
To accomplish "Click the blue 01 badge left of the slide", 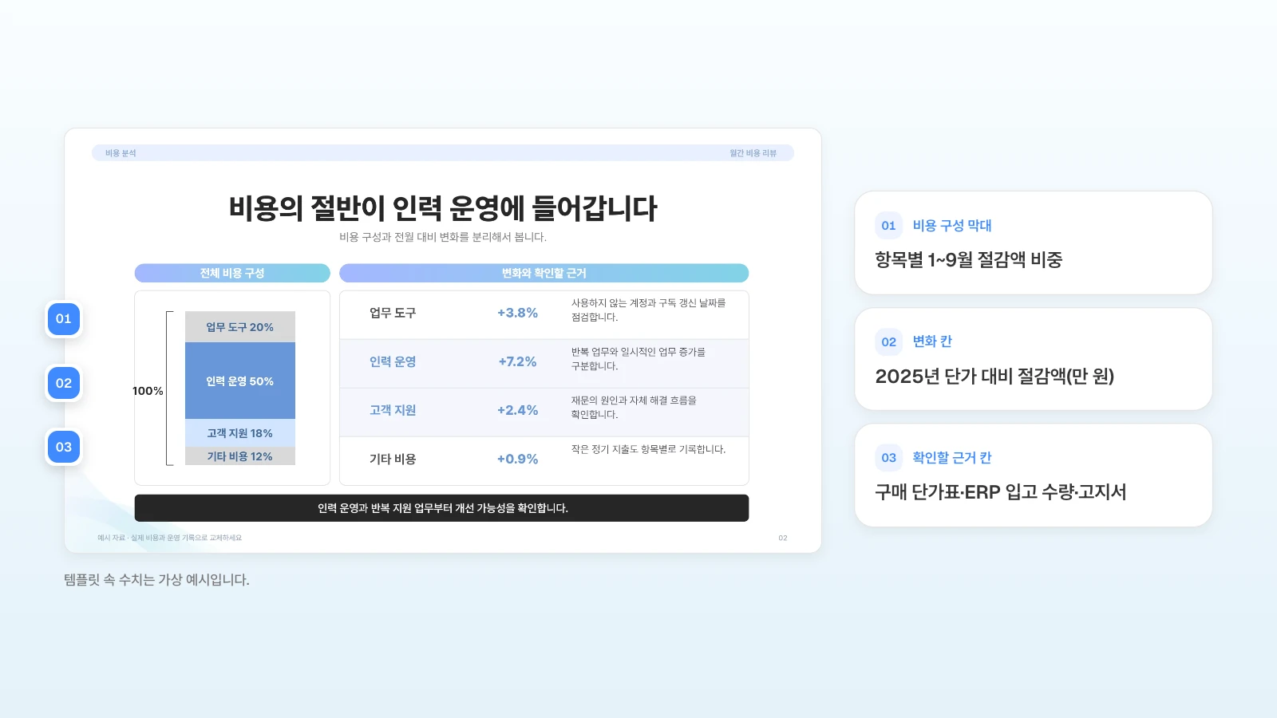I will (64, 319).
